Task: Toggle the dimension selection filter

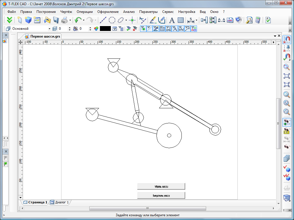Action: 181,29
